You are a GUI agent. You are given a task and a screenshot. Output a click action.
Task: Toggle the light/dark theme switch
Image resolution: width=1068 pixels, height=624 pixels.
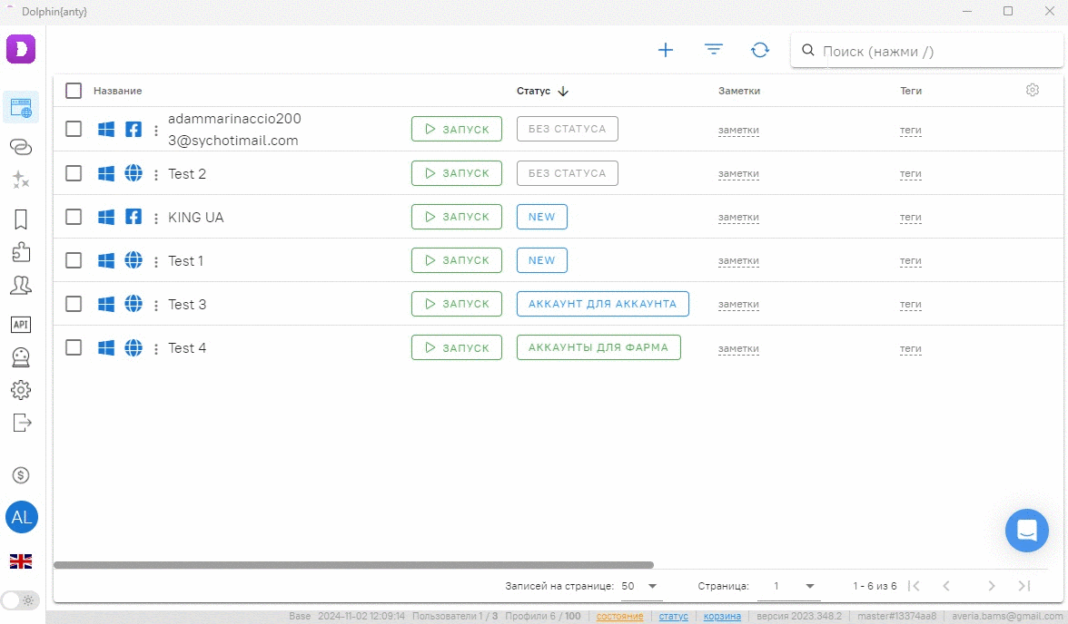(x=19, y=600)
